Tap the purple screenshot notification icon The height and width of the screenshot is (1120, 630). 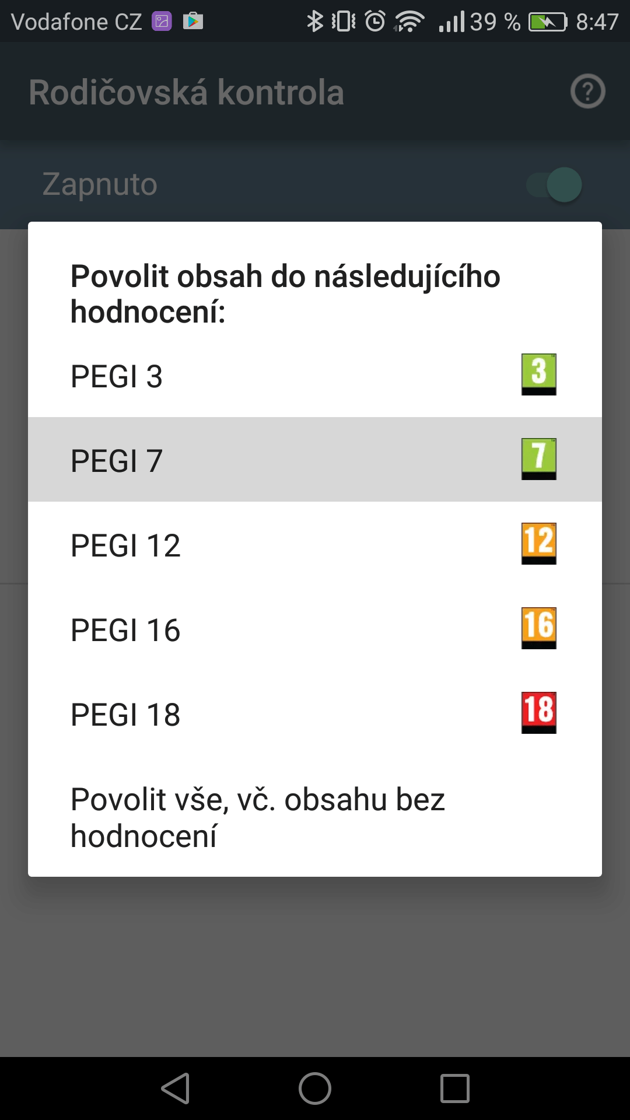pyautogui.click(x=162, y=22)
